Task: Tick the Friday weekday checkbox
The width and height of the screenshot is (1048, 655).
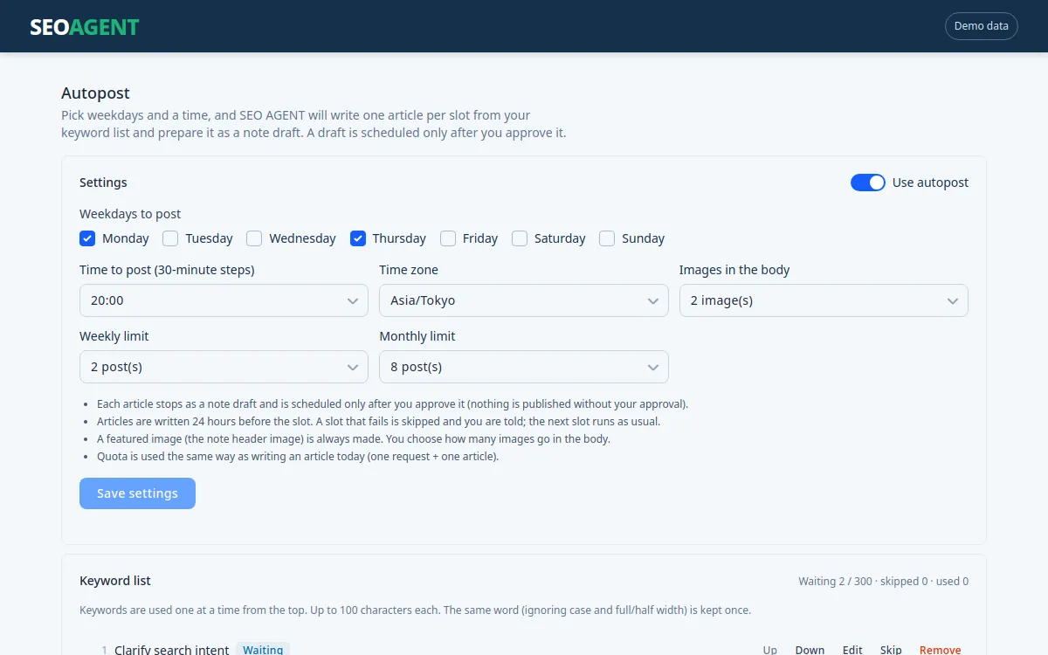Action: click(x=448, y=238)
